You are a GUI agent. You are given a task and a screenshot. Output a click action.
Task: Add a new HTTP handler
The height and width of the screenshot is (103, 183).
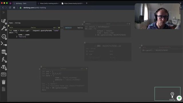[6, 23]
